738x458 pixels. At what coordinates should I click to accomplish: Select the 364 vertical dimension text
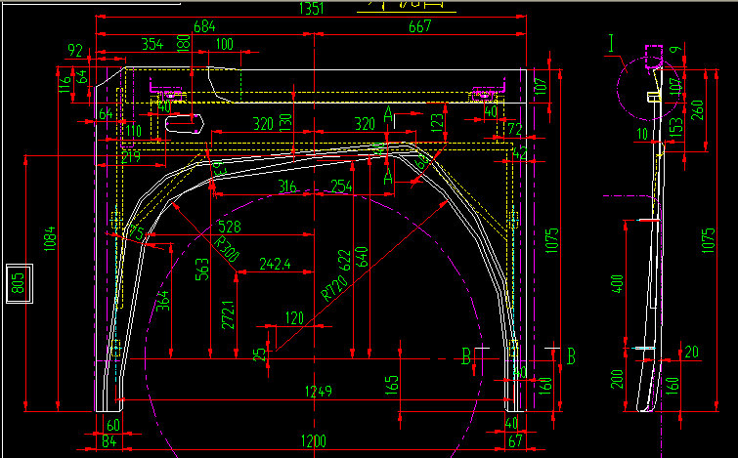pyautogui.click(x=164, y=302)
